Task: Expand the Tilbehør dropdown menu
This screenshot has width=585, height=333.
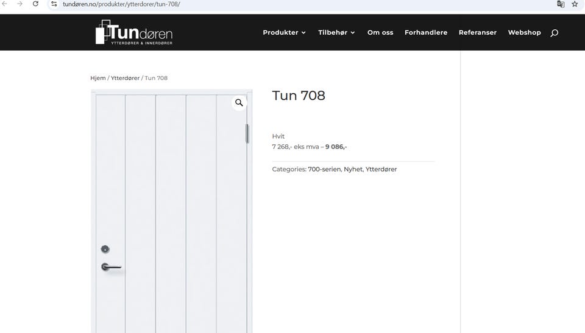Action: click(336, 32)
